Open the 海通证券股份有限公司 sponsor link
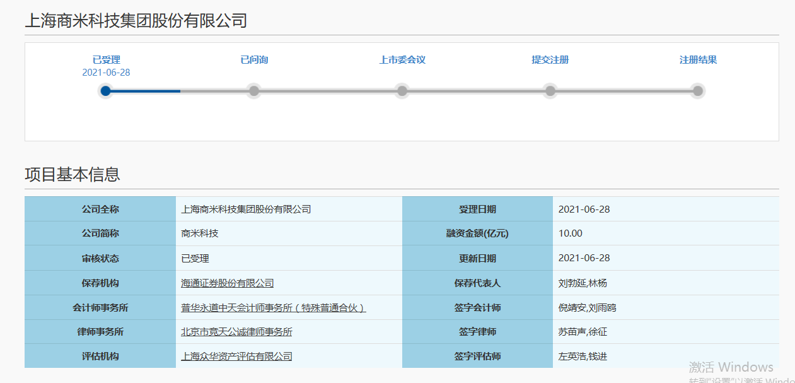This screenshot has width=795, height=383. coord(228,283)
